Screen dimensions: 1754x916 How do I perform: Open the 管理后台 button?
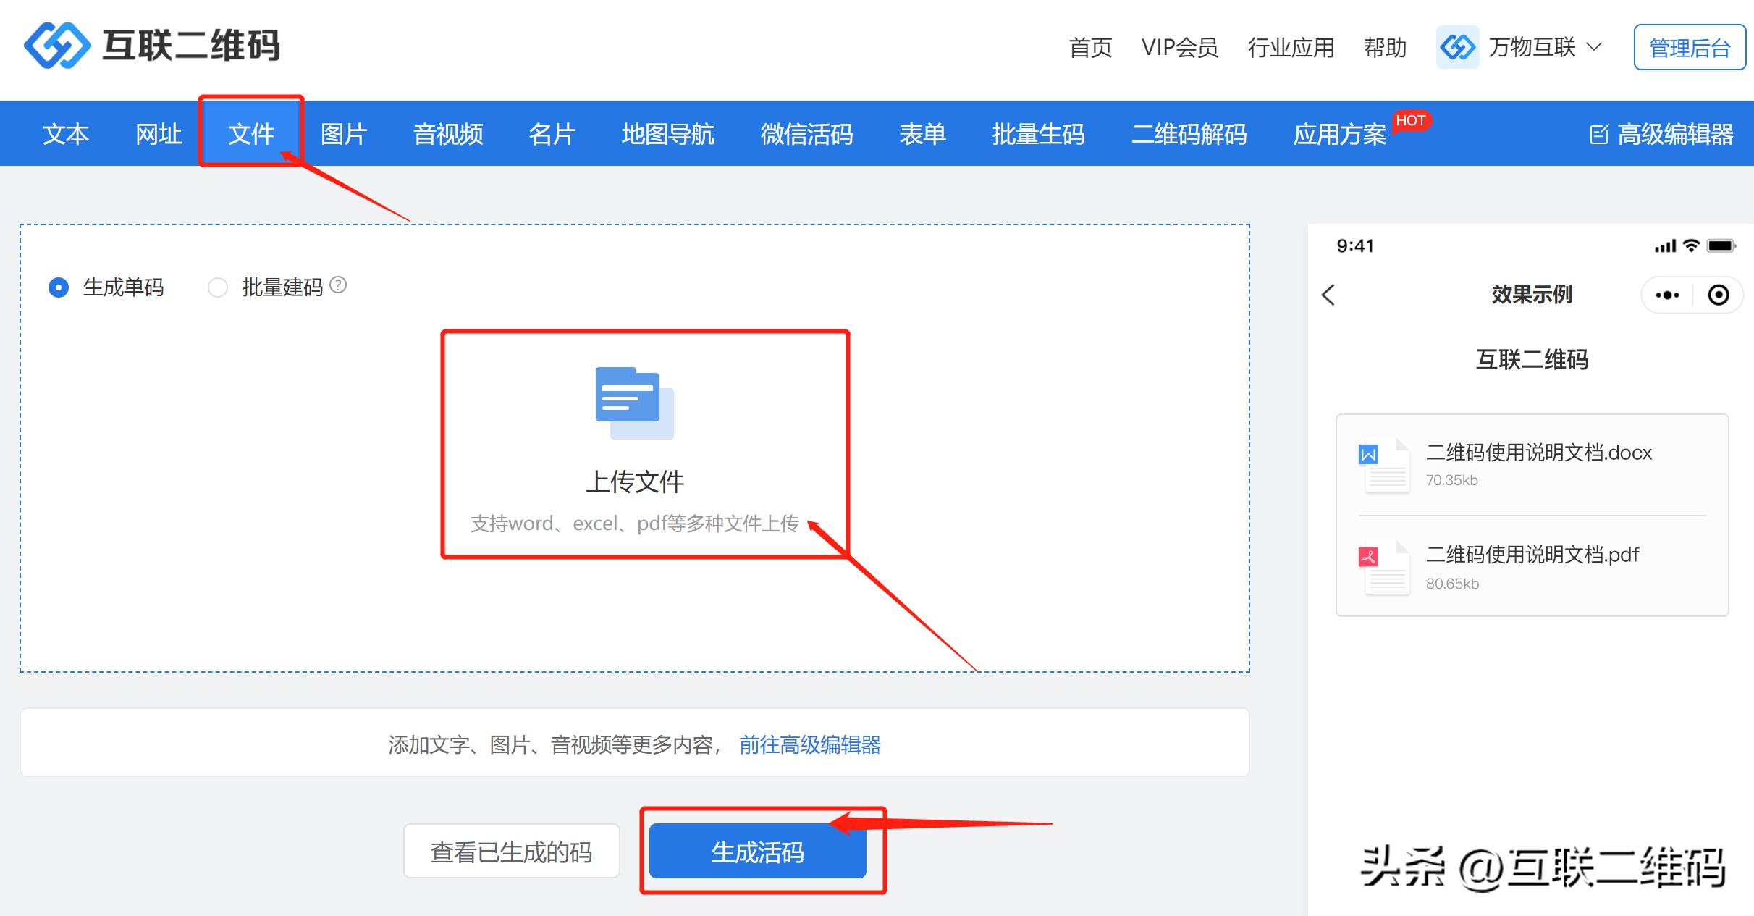[x=1689, y=48]
